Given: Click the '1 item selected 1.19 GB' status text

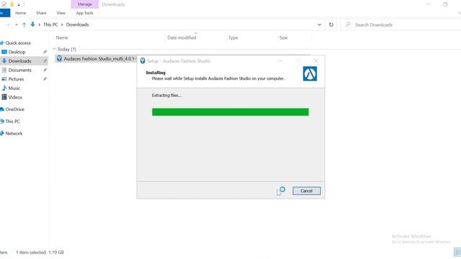Looking at the screenshot, I should pyautogui.click(x=40, y=253).
